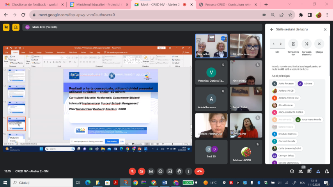
Task: Select the Adela Recasan participant chip
Action: point(283,83)
